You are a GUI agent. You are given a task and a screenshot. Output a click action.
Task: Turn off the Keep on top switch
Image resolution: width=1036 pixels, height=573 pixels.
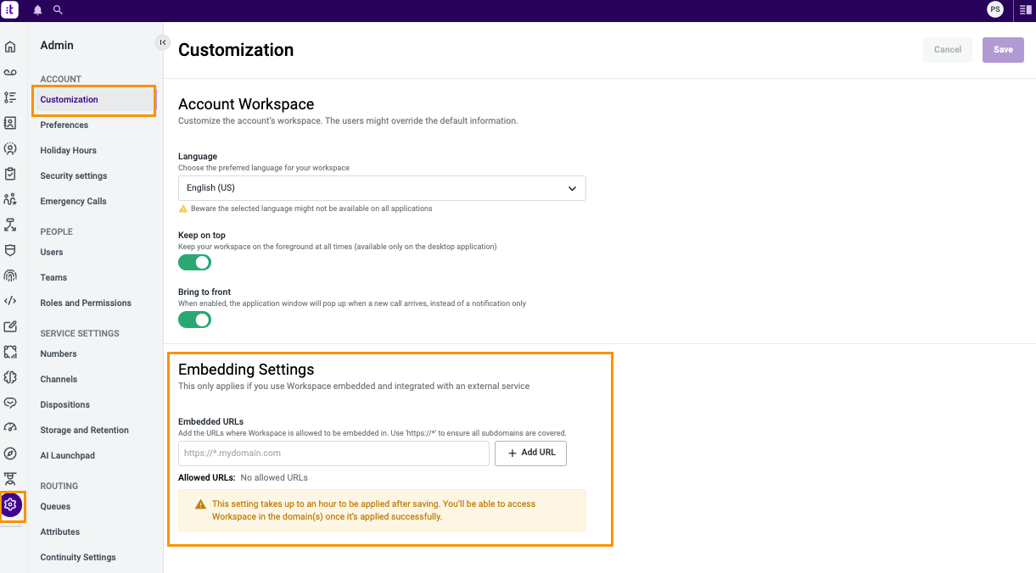point(194,263)
